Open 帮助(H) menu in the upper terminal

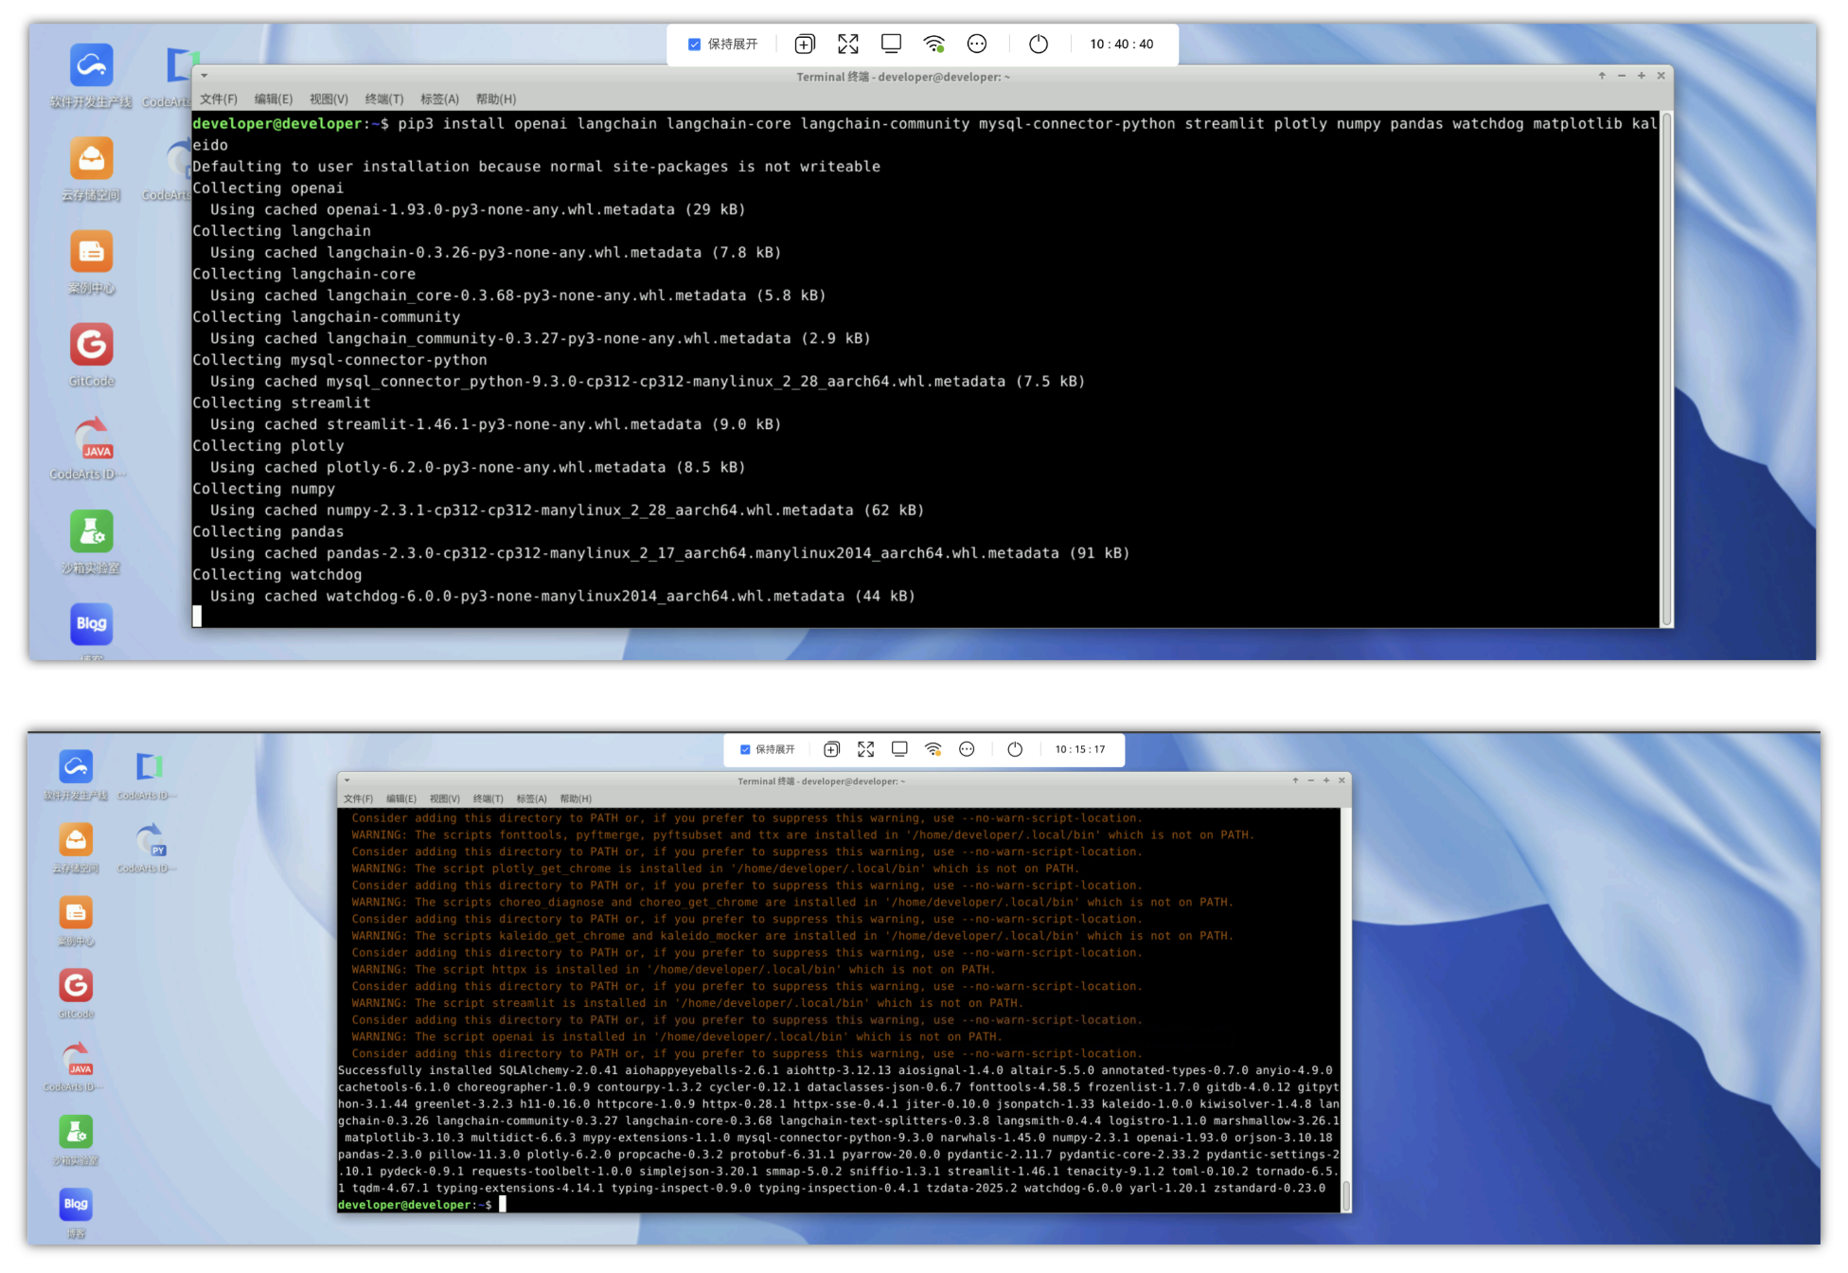(x=496, y=99)
